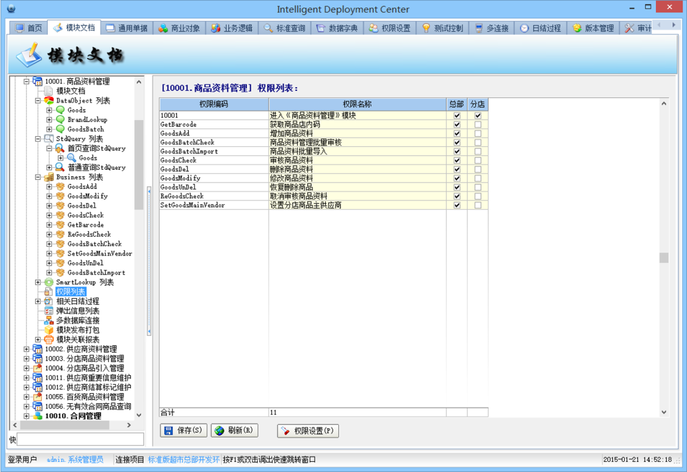Expand the 相关日结过程 node
Viewport: 687px width, 472px height.
click(x=38, y=302)
